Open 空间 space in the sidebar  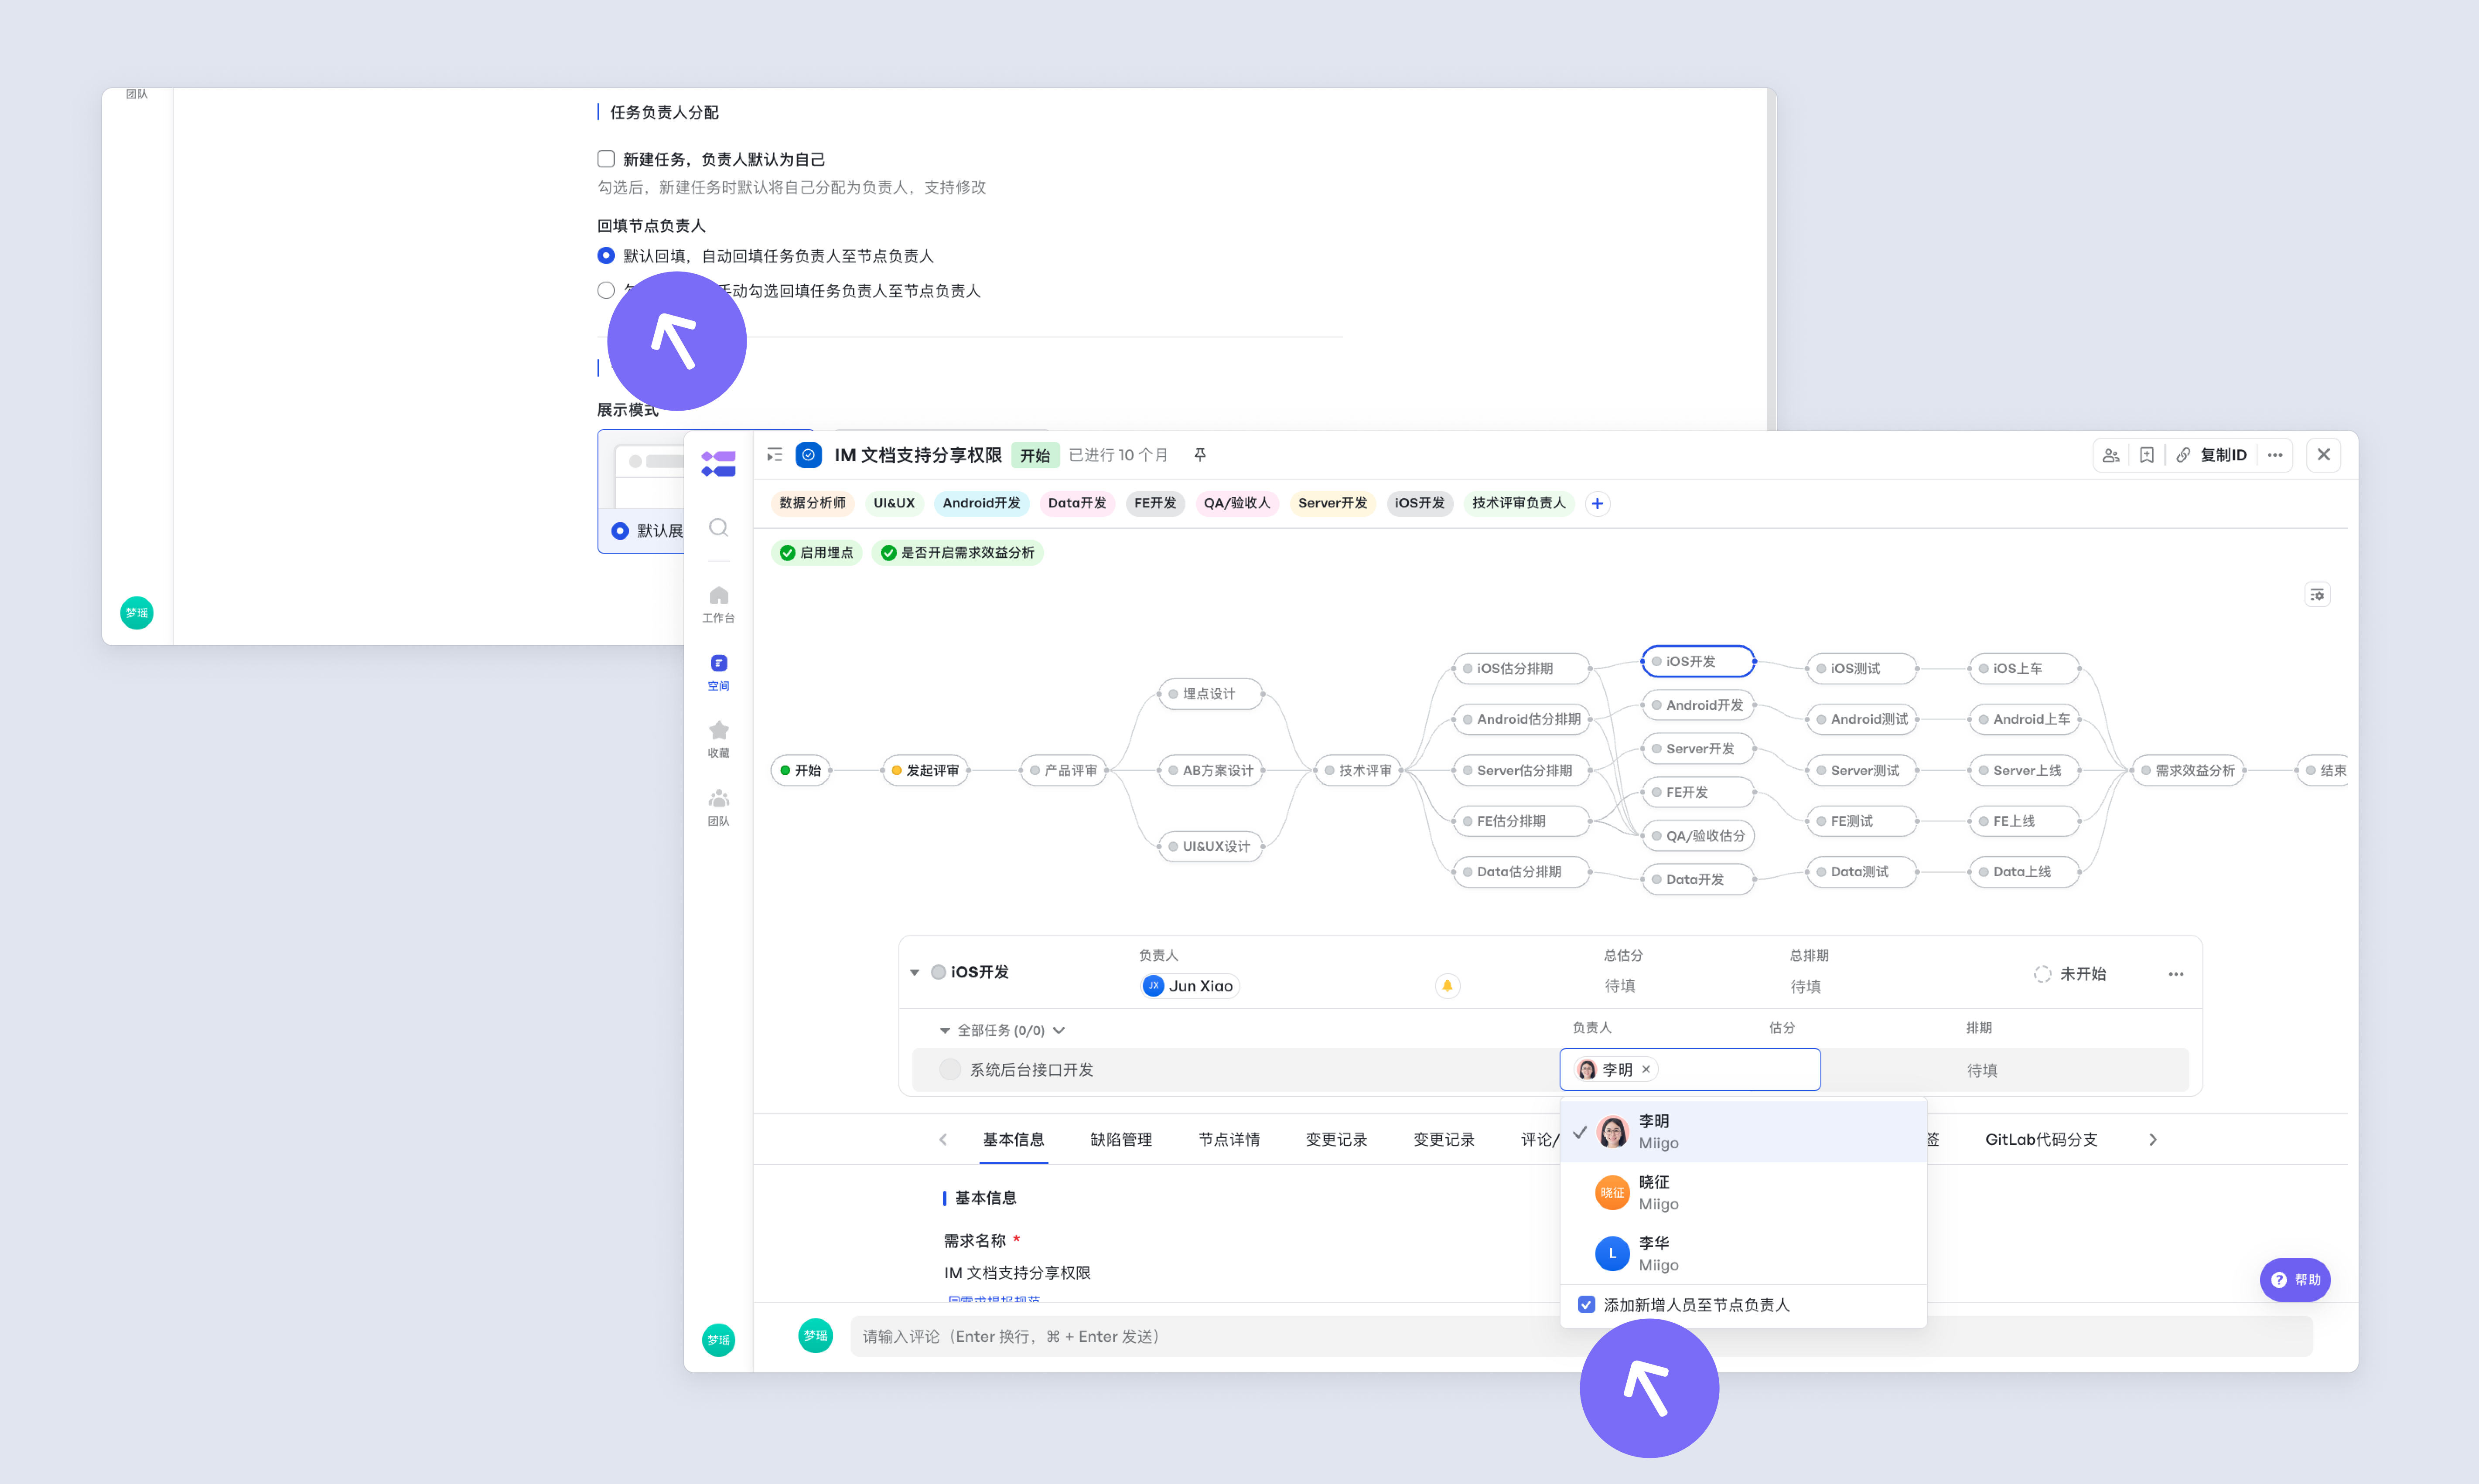coord(718,672)
